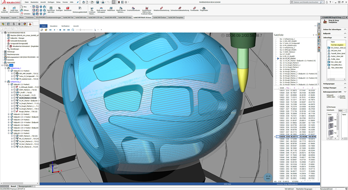Collapse the Aufspannung_2 tree node

[x=6, y=82]
